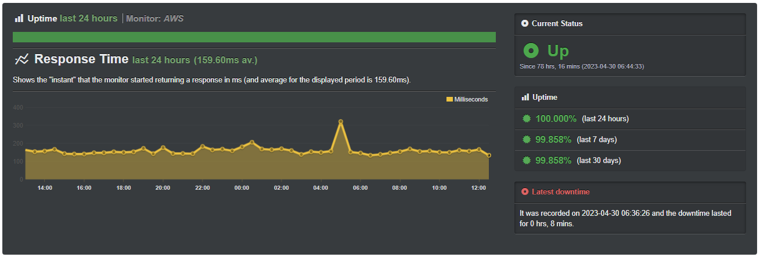Click green badge icon next to 100.000%
Viewport: 760px width, 257px height.
click(527, 118)
